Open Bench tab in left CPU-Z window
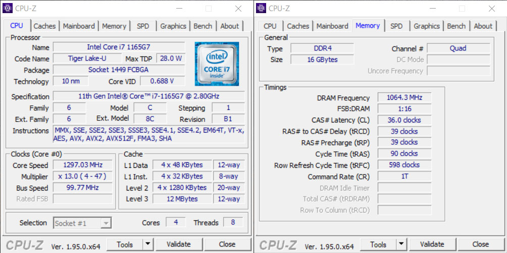Screen dimensions: 507x253 pyautogui.click(x=202, y=26)
